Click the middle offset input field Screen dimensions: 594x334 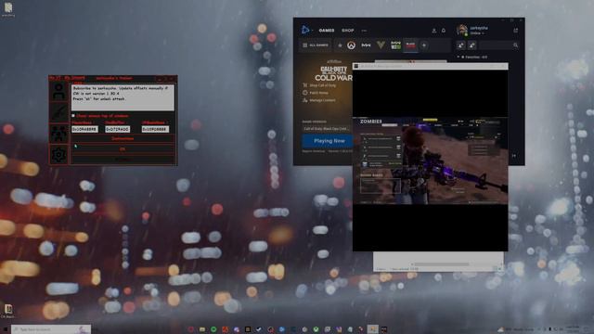click(x=118, y=129)
